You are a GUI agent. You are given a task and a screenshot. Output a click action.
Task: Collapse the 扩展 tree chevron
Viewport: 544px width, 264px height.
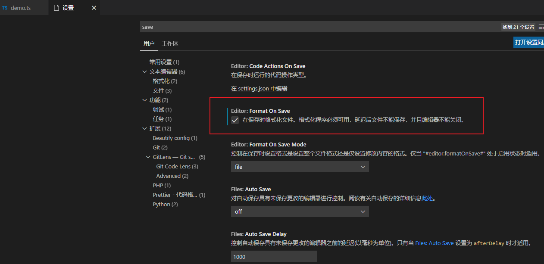tap(145, 128)
